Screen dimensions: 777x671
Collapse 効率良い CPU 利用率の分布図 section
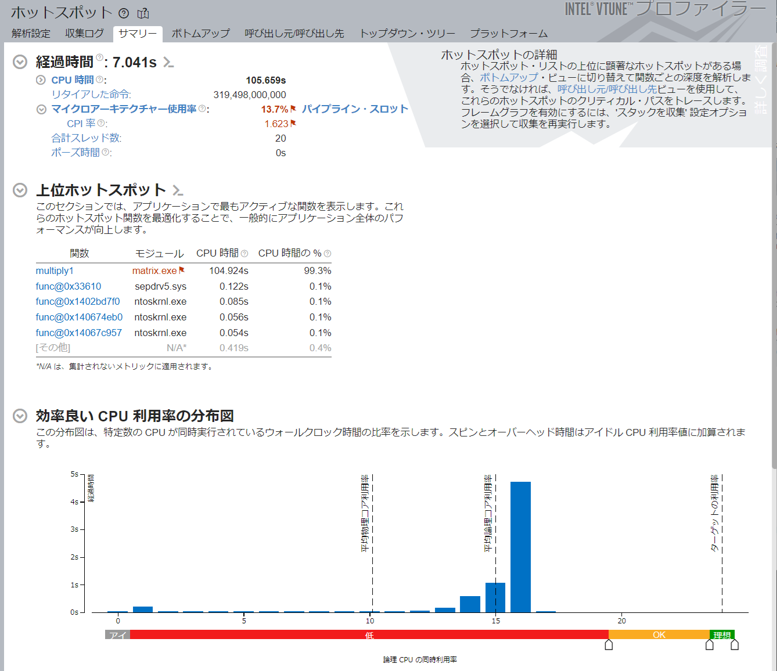click(20, 416)
